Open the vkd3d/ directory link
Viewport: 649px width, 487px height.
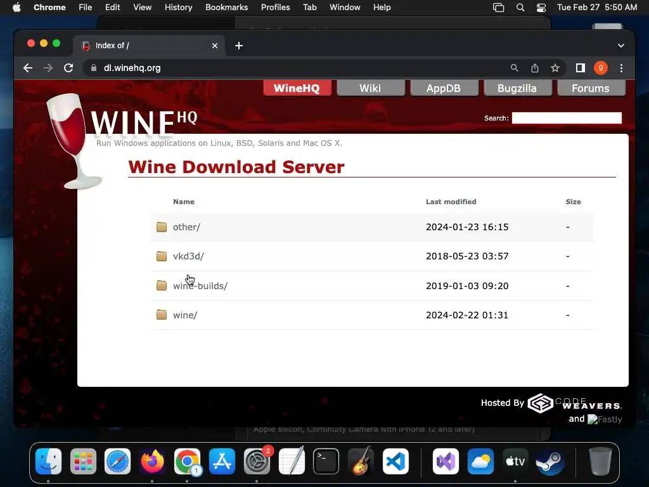click(x=188, y=256)
